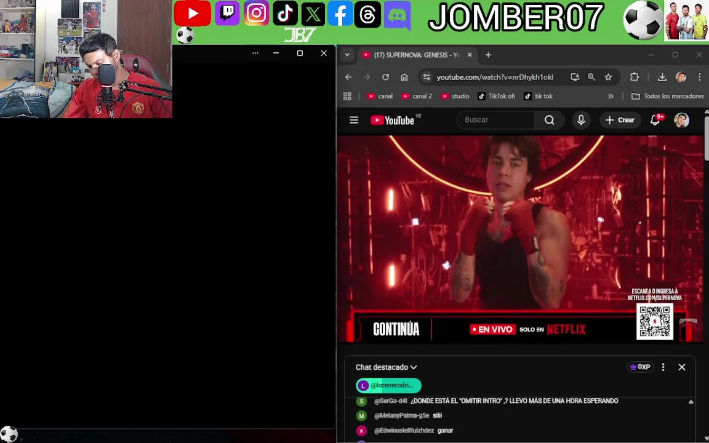Viewport: 709px width, 443px height.
Task: Open the chat three-dot options menu
Action: point(663,367)
